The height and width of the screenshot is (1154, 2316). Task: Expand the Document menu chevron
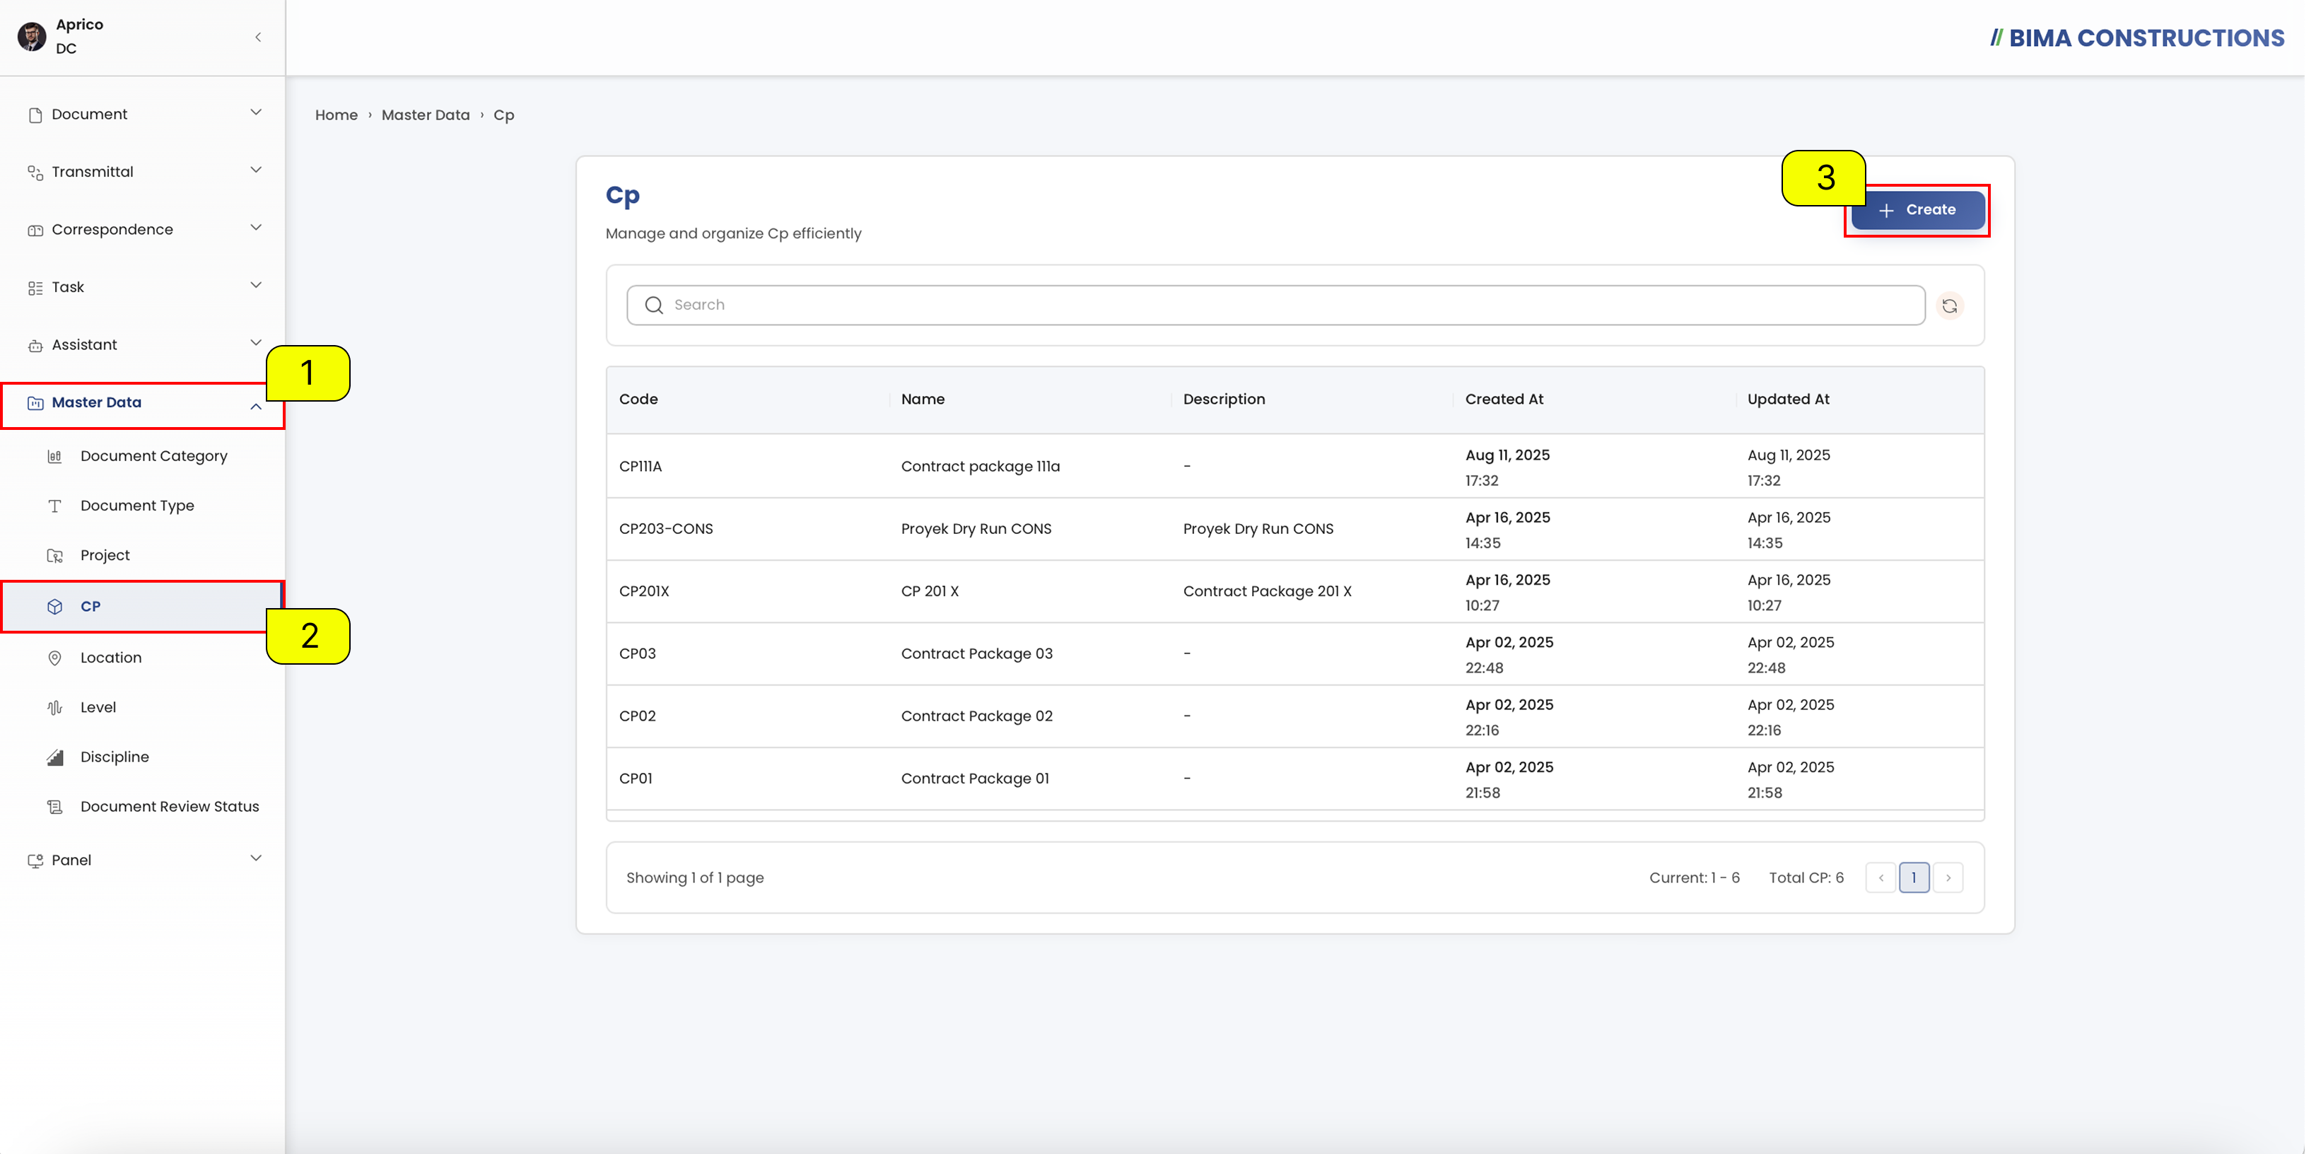tap(255, 113)
